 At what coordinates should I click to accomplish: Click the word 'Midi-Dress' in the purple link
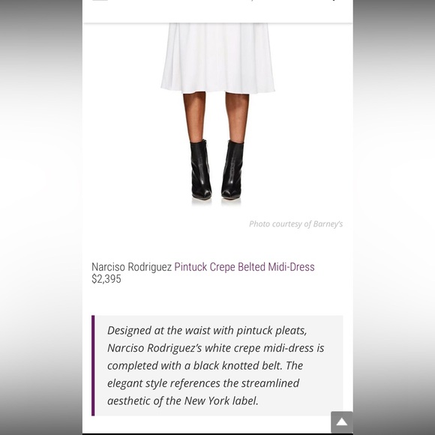[291, 267]
